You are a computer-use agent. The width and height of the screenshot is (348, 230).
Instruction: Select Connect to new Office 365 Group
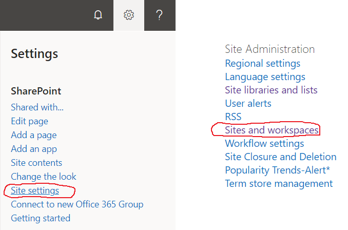tap(77, 204)
